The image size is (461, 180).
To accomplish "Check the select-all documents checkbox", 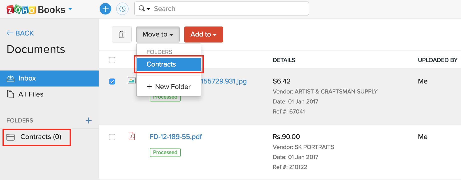I will pyautogui.click(x=112, y=60).
